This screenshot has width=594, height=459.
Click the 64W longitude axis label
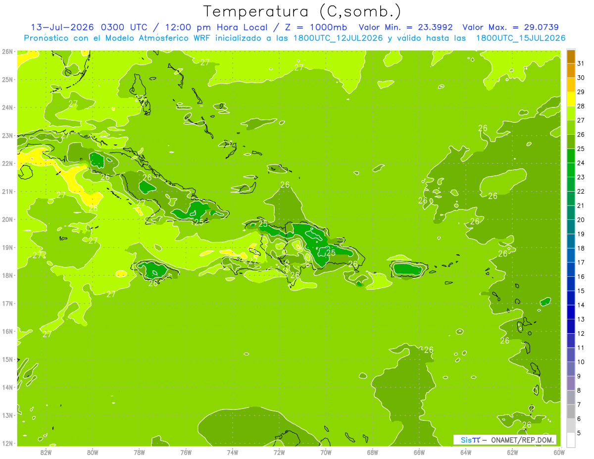[x=466, y=452]
